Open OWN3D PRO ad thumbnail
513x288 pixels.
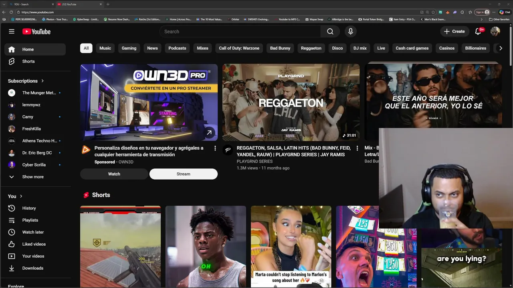[149, 102]
